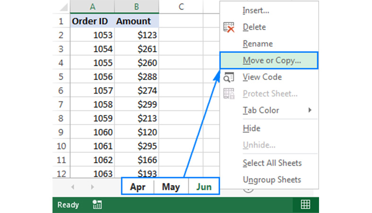Switch to Normal view using the grid icon
This screenshot has height=213, width=372.
(x=305, y=204)
